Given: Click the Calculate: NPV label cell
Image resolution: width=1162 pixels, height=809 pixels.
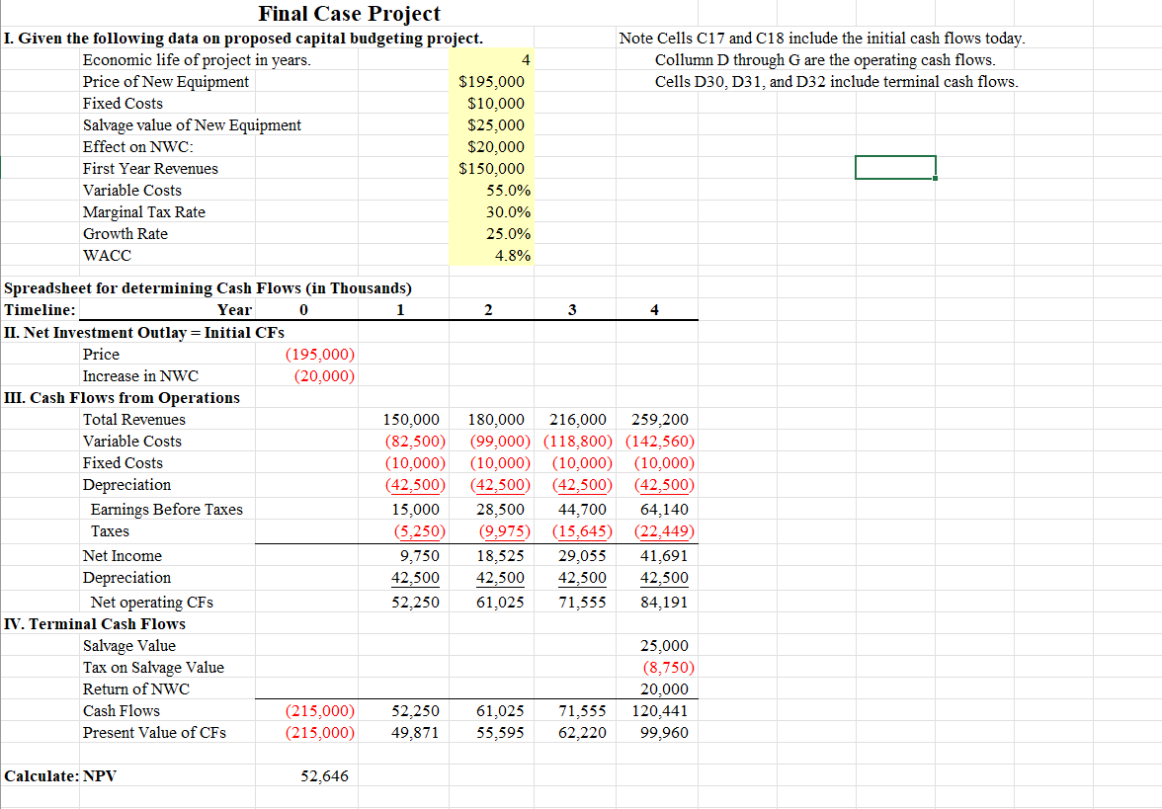Looking at the screenshot, I should [x=38, y=775].
